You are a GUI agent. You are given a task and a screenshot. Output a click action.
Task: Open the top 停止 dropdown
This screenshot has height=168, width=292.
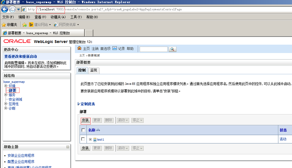138,120
